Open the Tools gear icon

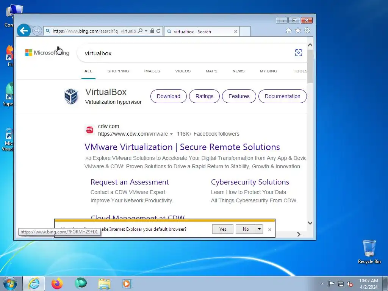(x=307, y=30)
